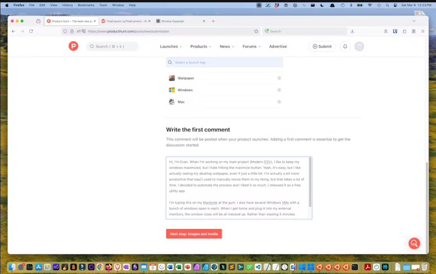Open Trash in the dock
The width and height of the screenshot is (436, 274).
(x=424, y=267)
